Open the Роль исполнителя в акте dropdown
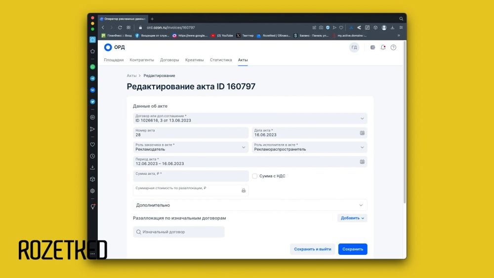Screen dimensions: 494x278 pyautogui.click(x=309, y=147)
